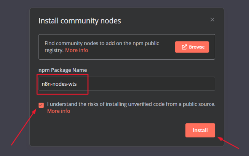Click the "I understand the risks" label text
The image size is (249, 156).
coord(114,104)
